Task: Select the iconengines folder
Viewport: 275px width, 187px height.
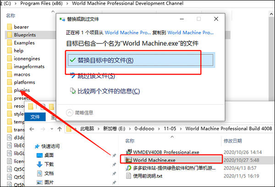Action: point(23,59)
